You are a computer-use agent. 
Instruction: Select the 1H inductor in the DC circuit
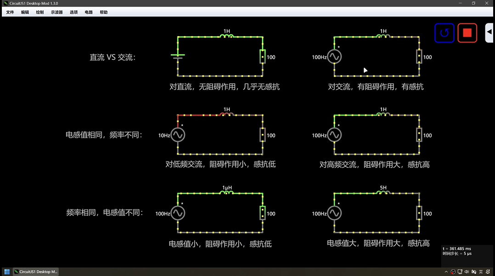[x=226, y=36]
